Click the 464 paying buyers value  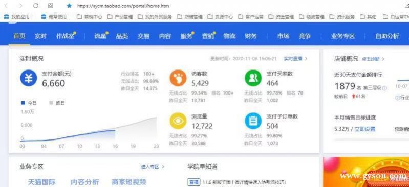point(272,83)
